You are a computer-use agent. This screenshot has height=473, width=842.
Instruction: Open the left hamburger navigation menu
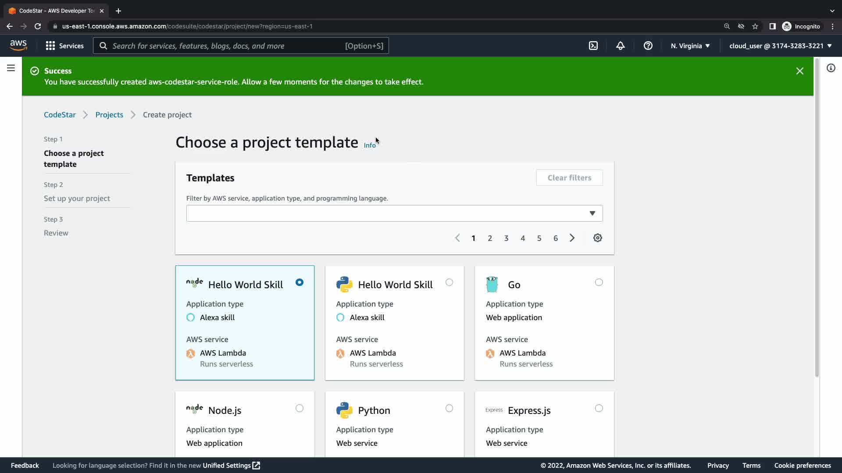tap(11, 68)
